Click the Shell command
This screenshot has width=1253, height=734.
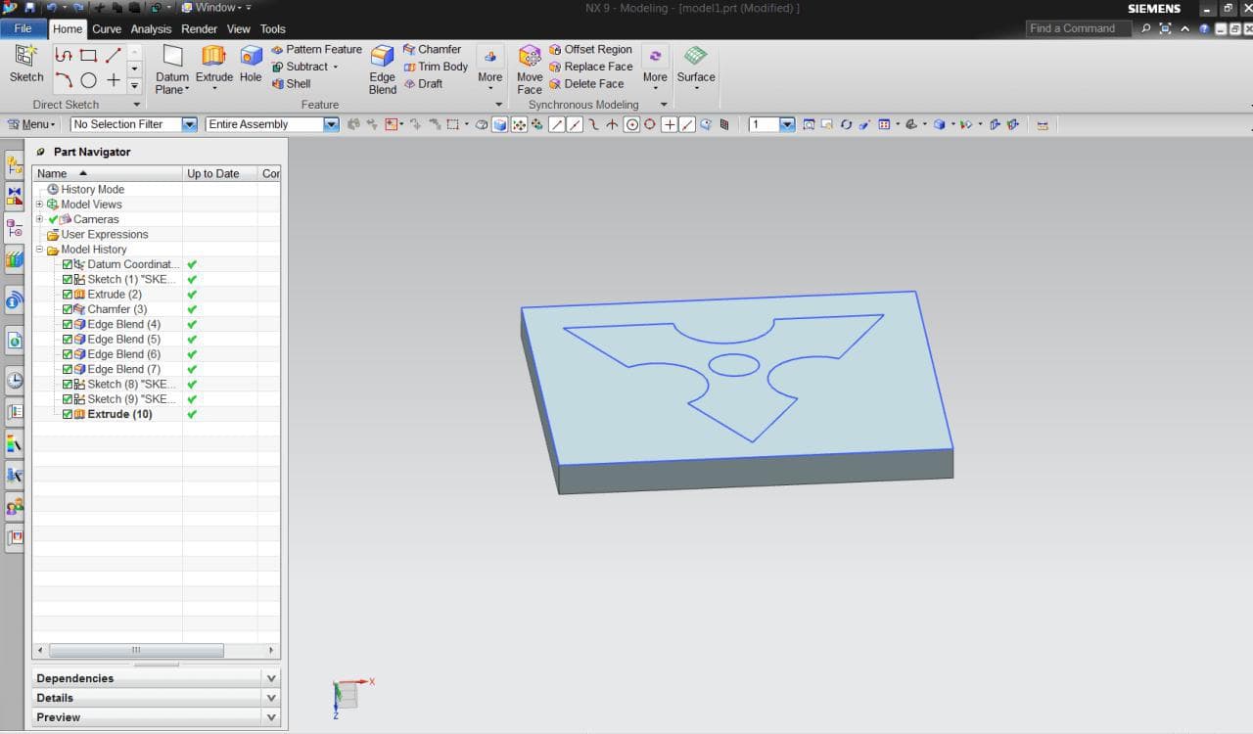tap(291, 84)
